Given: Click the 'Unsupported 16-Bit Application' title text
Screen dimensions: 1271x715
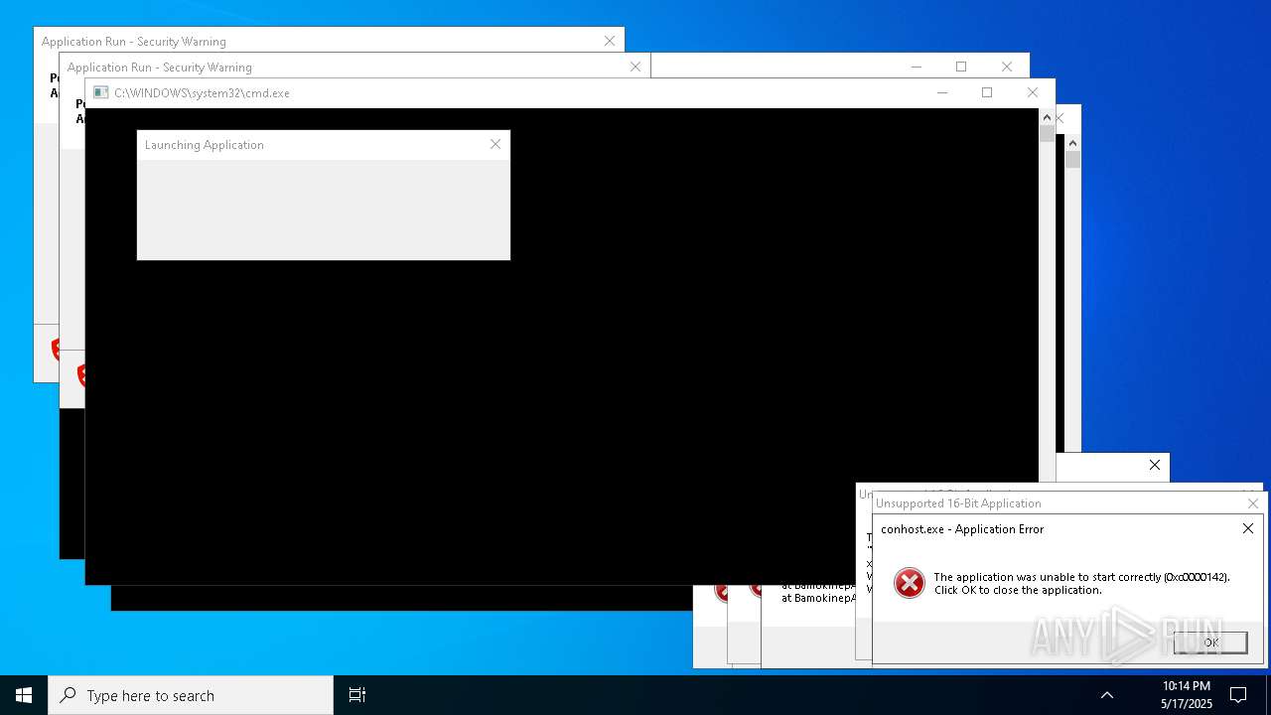Looking at the screenshot, I should pos(958,503).
